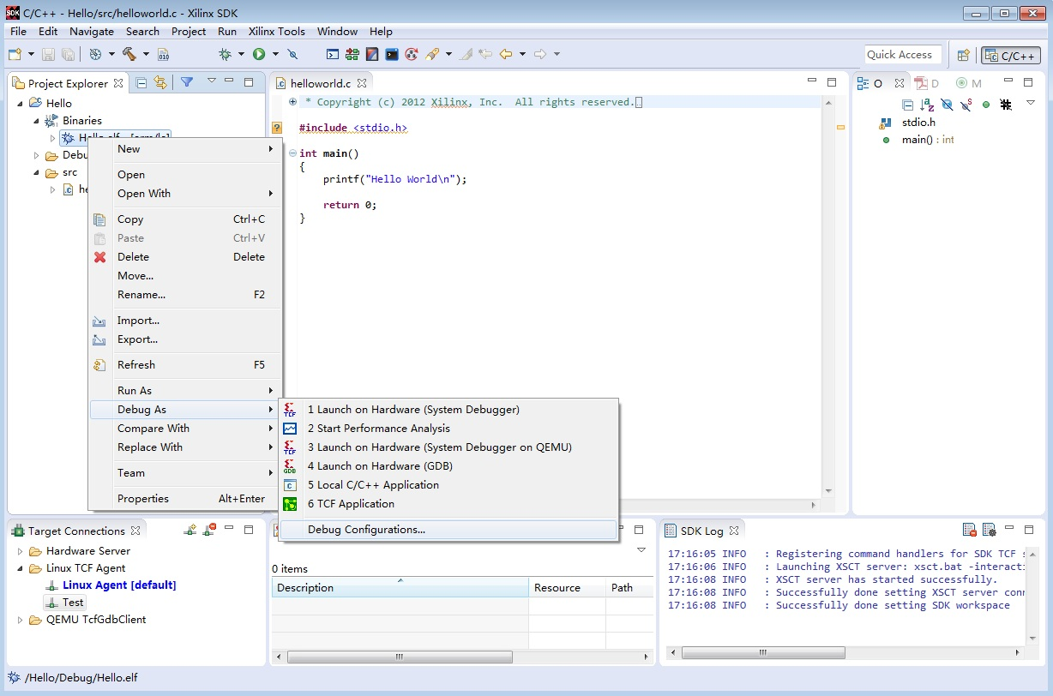1053x696 pixels.
Task: Select the Test connection under Linux TCF Agent
Action: [73, 603]
